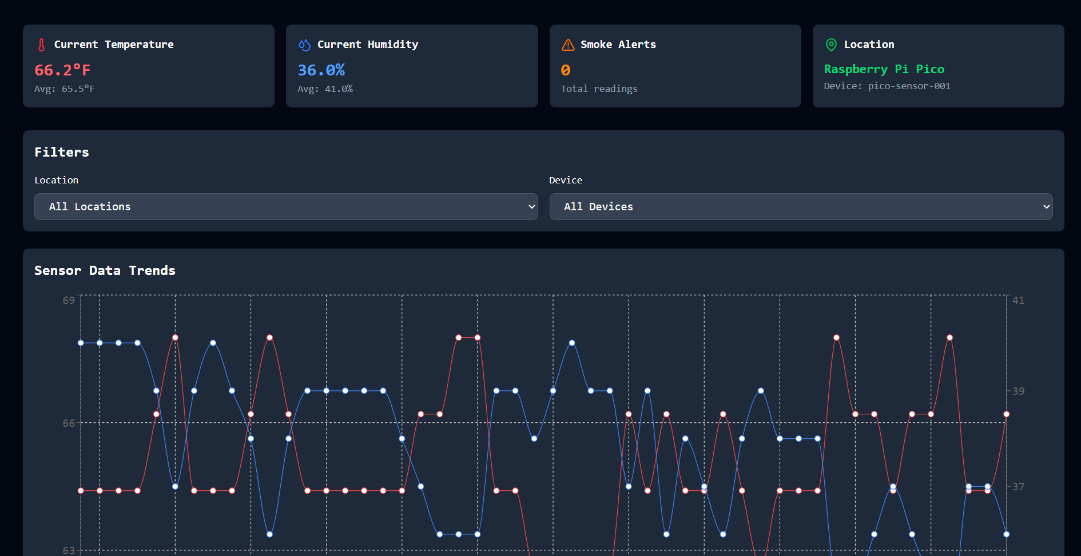1081x556 pixels.
Task: Click the 69 label on the left chart axis
Action: tap(68, 299)
